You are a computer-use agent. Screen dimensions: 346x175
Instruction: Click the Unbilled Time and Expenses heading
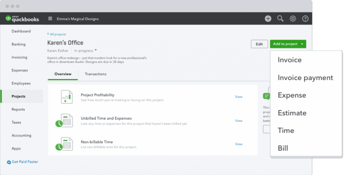click(x=106, y=118)
